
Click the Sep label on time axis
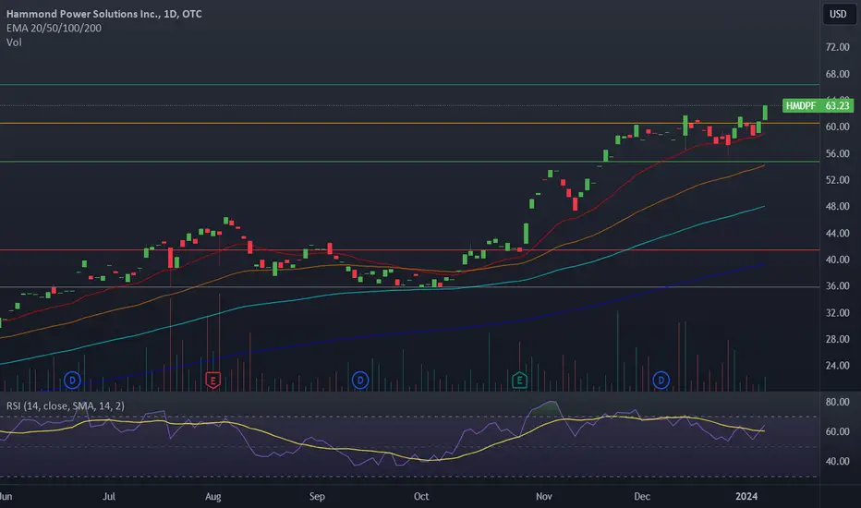tap(317, 497)
